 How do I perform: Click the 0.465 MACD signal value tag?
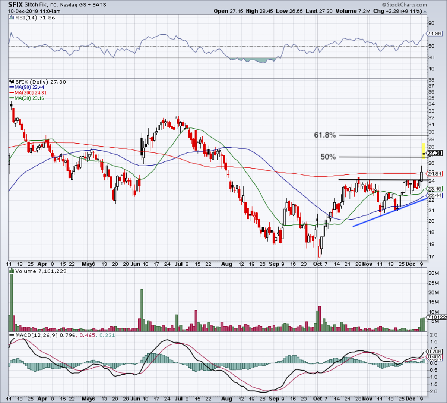pyautogui.click(x=435, y=357)
